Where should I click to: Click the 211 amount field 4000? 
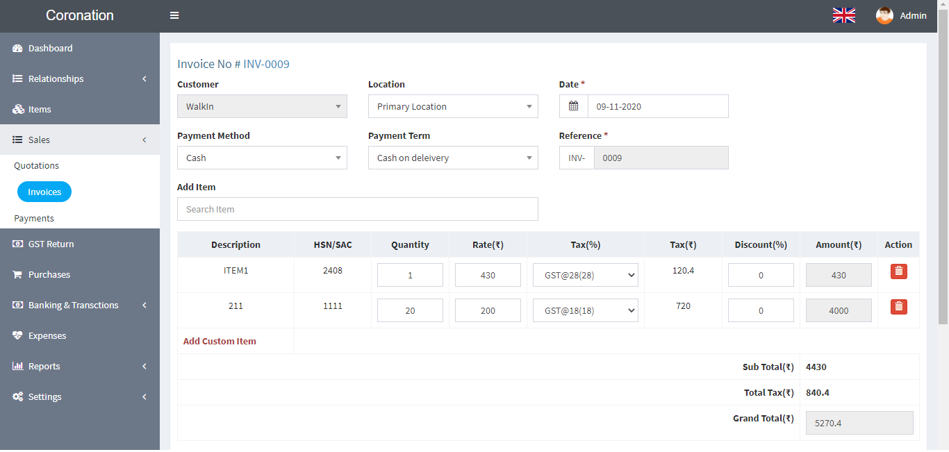(839, 310)
